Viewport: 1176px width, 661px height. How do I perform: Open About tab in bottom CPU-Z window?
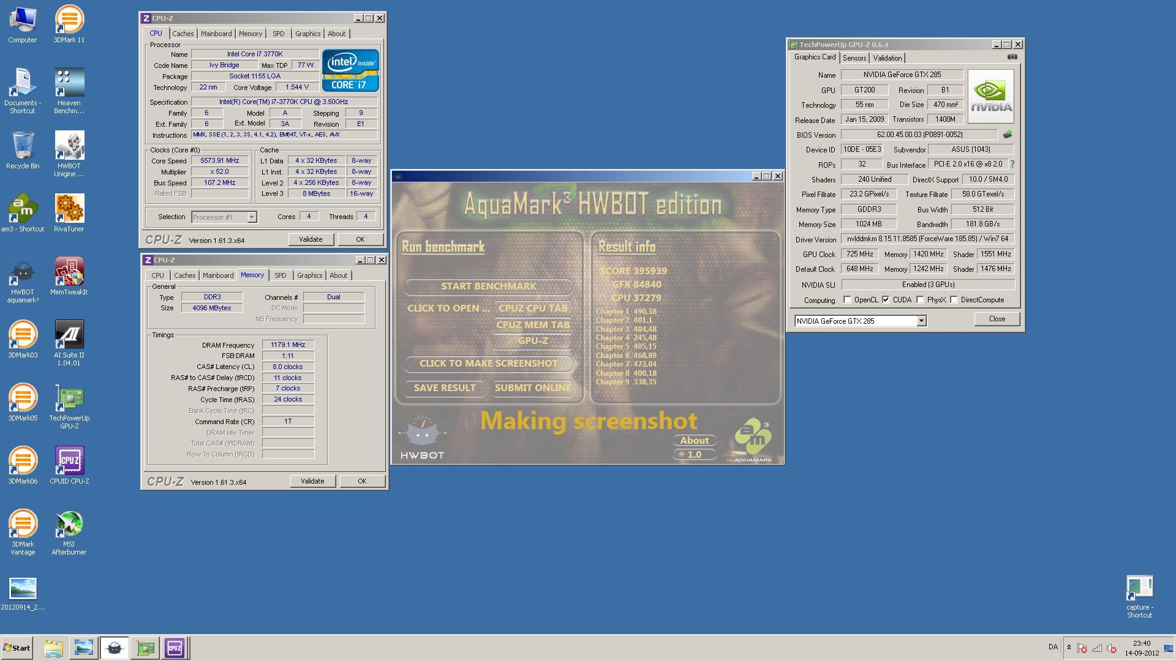tap(338, 275)
